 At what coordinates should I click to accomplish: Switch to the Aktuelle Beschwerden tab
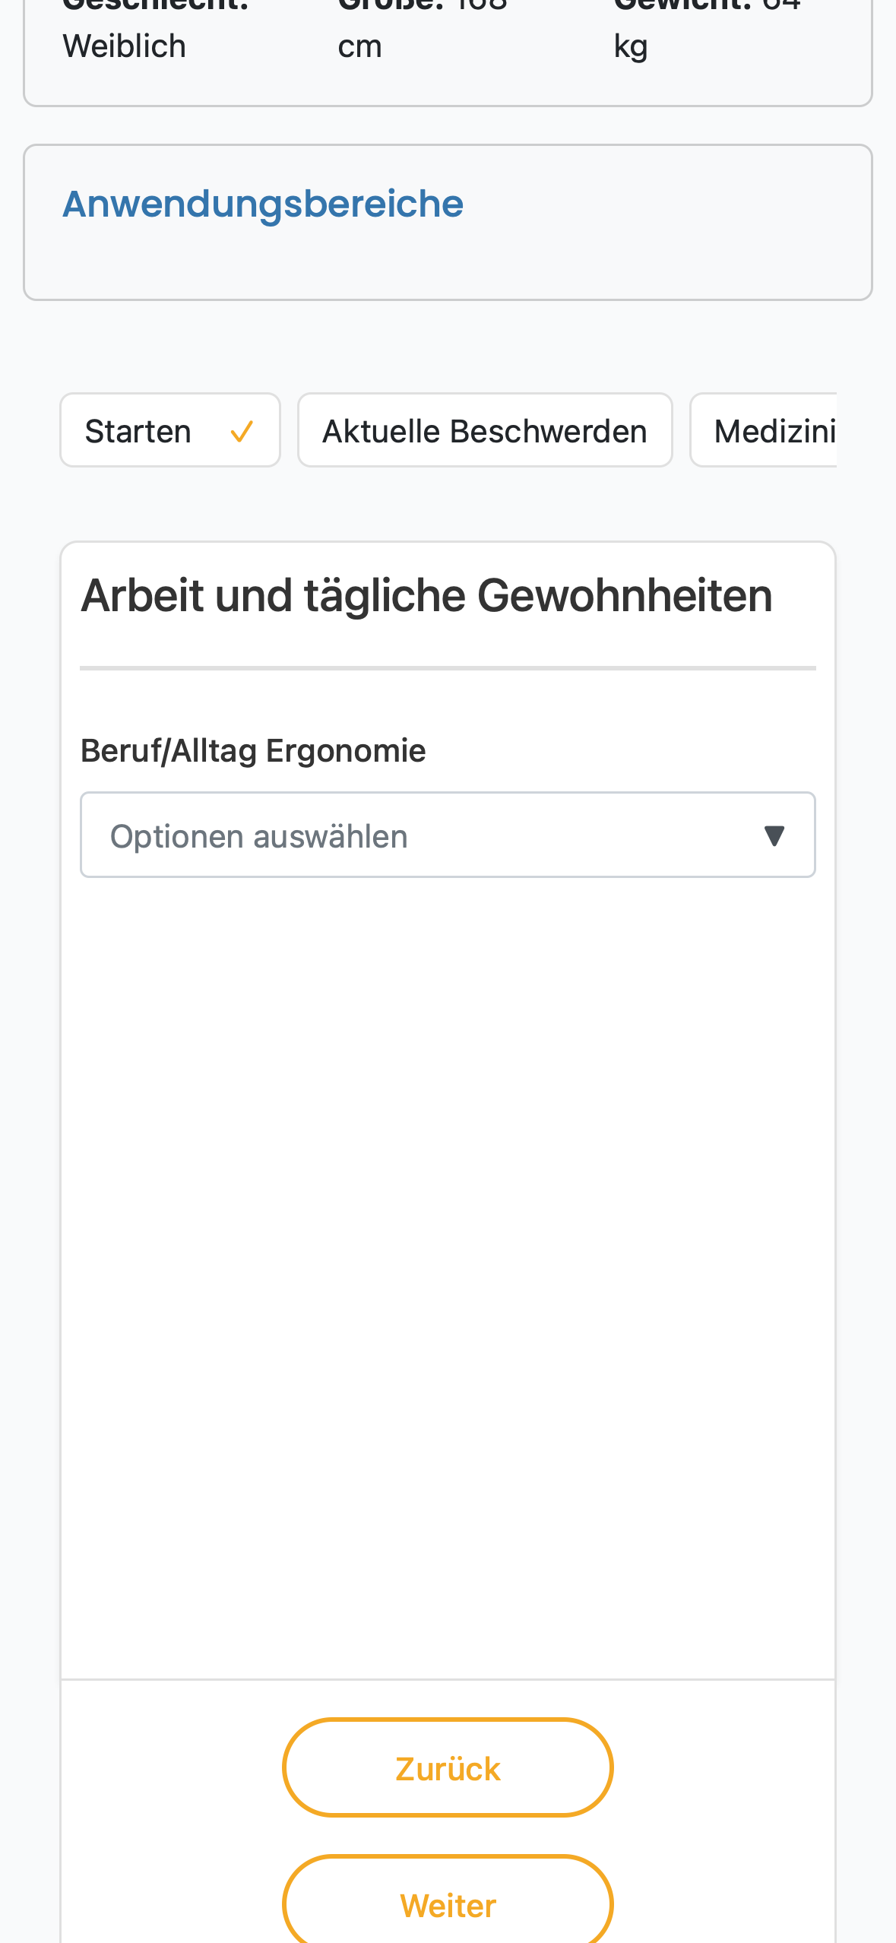point(485,430)
